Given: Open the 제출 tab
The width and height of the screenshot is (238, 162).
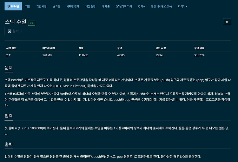Looking at the screenshot, I should pos(28,6).
